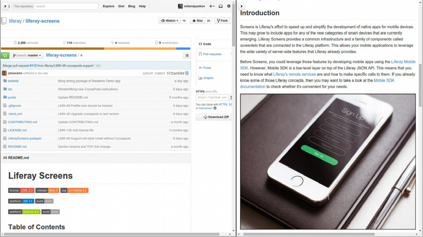
Task: Click Explore in top navigation
Action: tap(109, 6)
